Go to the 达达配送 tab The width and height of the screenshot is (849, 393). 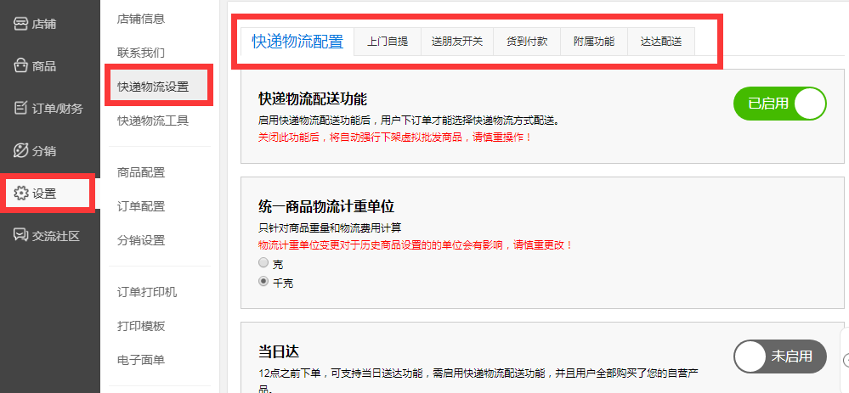click(x=660, y=41)
